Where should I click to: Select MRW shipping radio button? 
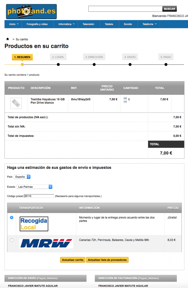click(x=11, y=240)
